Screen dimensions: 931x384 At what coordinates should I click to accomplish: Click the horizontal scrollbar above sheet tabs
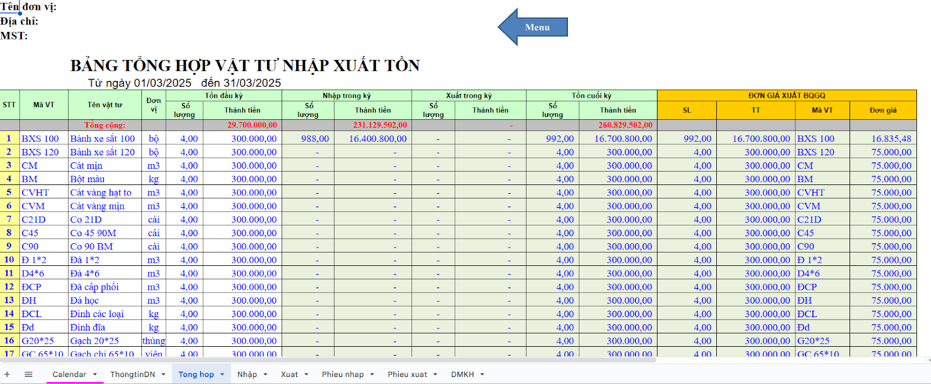click(x=329, y=360)
